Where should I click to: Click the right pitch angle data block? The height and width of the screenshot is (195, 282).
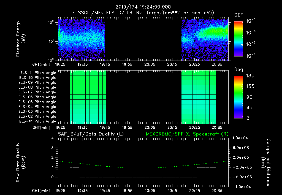click(x=199, y=97)
